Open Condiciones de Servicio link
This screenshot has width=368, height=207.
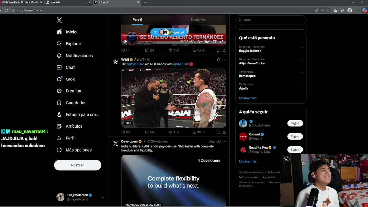pyautogui.click(x=251, y=172)
